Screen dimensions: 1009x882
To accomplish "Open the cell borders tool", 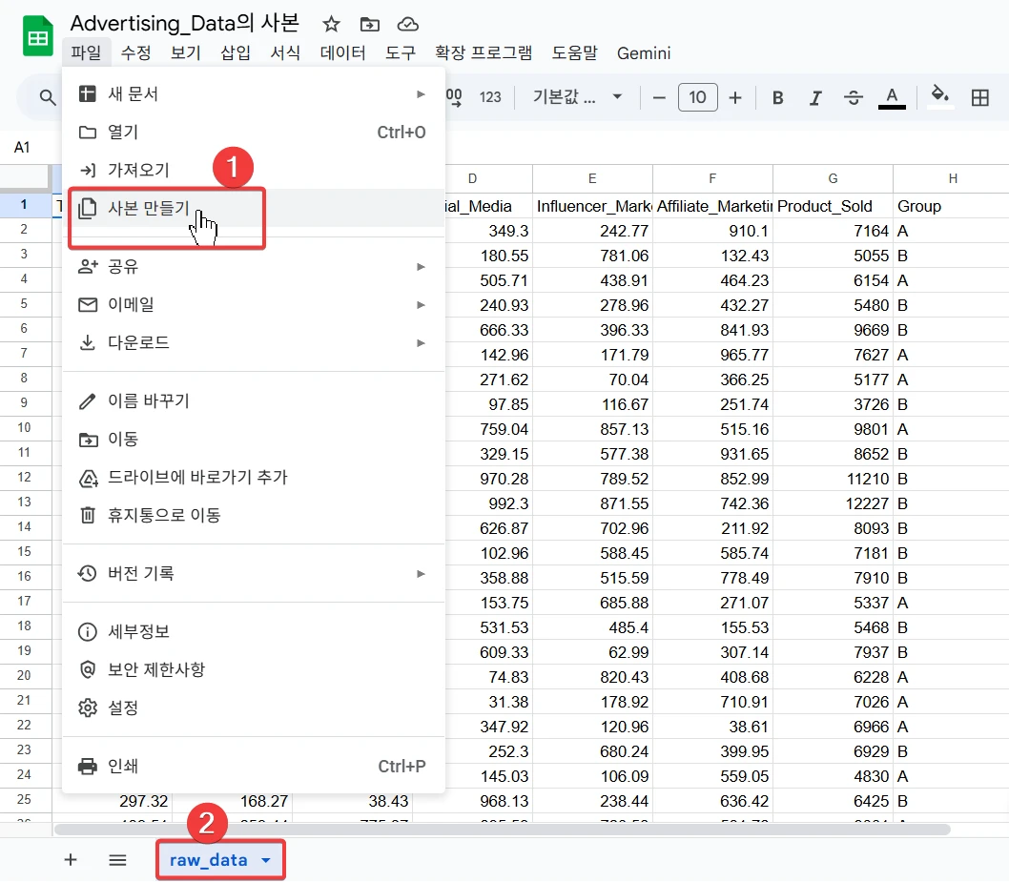I will coord(979,97).
